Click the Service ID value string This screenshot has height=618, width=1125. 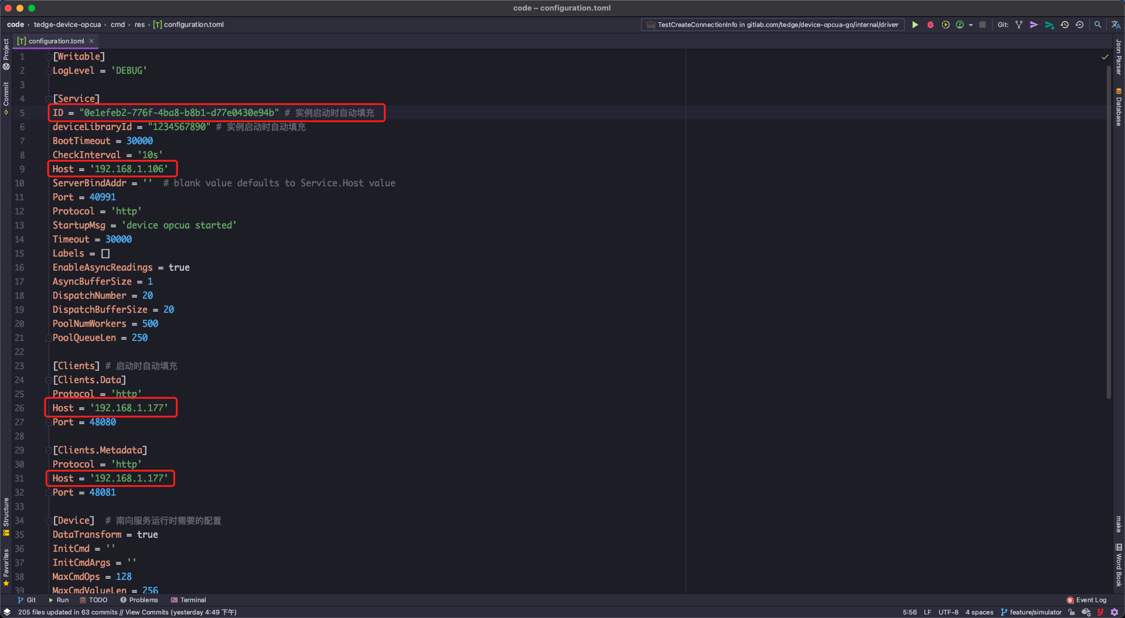(x=179, y=112)
